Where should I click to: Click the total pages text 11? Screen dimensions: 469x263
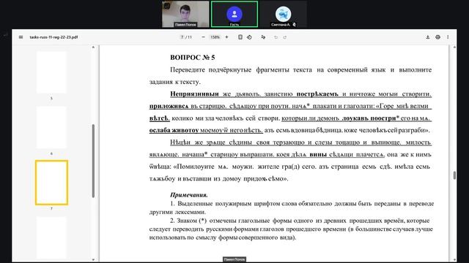(x=190, y=37)
